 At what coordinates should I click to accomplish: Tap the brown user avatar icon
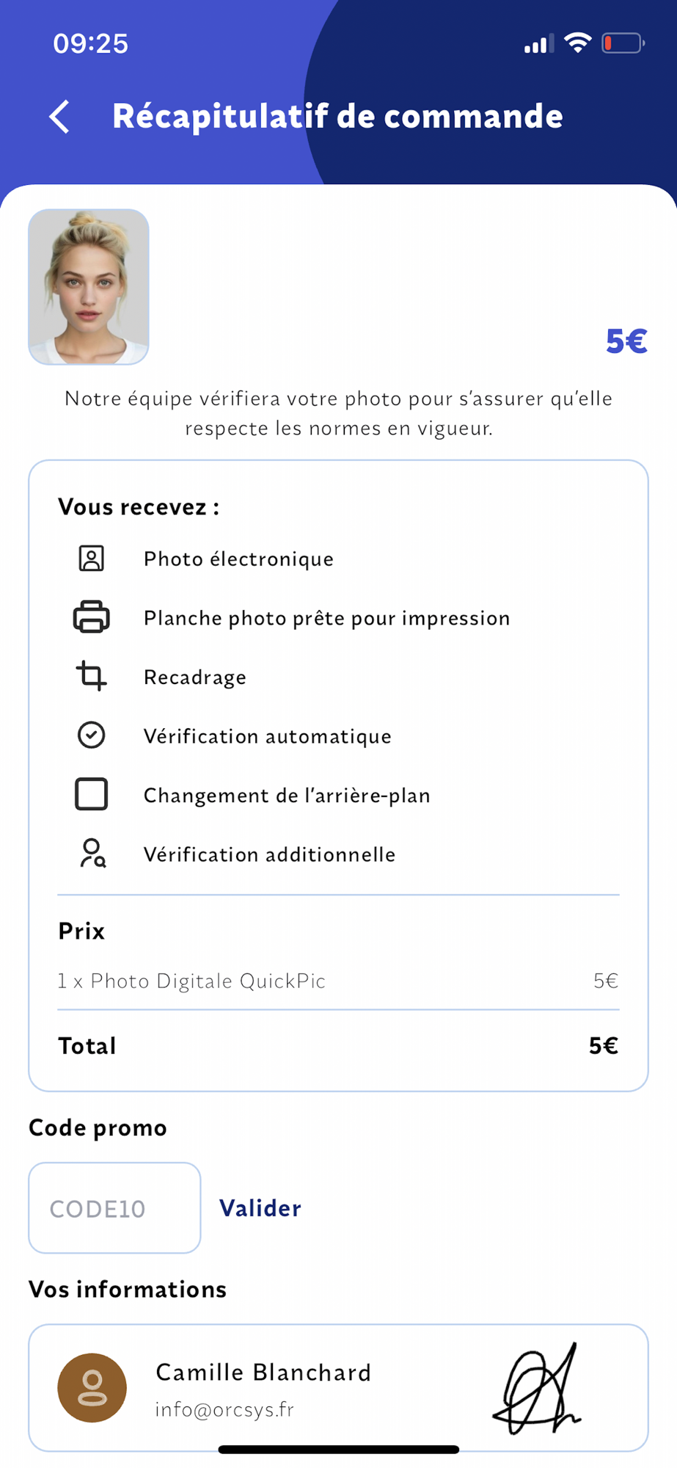coord(92,1388)
